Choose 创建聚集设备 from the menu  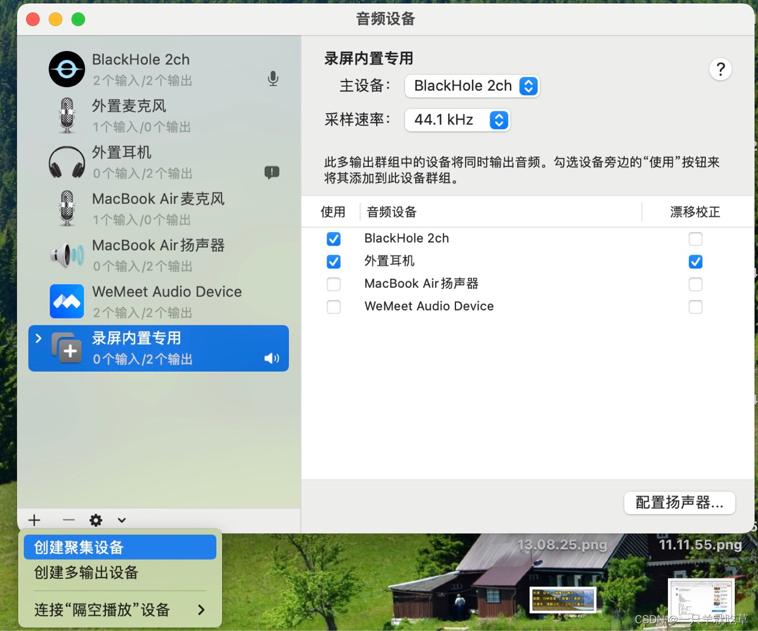(120, 548)
